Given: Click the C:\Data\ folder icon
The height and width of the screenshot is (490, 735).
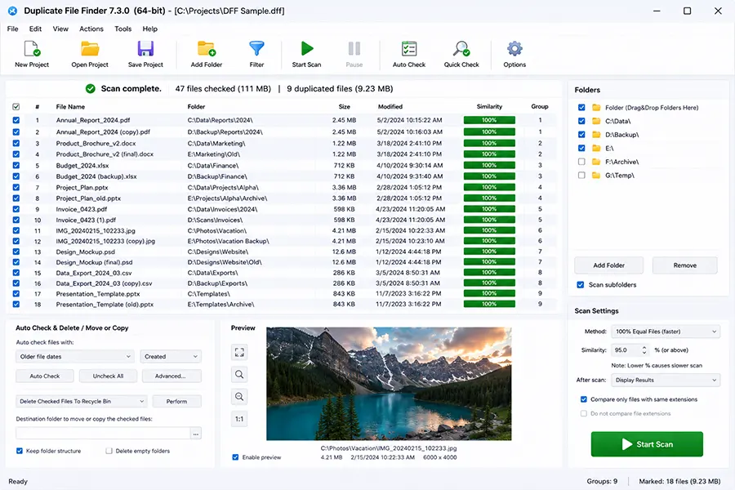Looking at the screenshot, I should point(596,121).
